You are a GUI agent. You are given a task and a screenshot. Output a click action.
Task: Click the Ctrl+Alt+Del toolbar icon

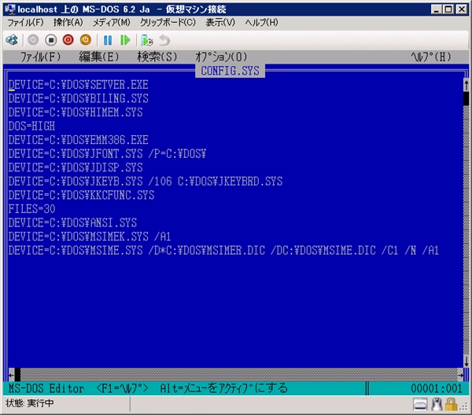(12, 40)
